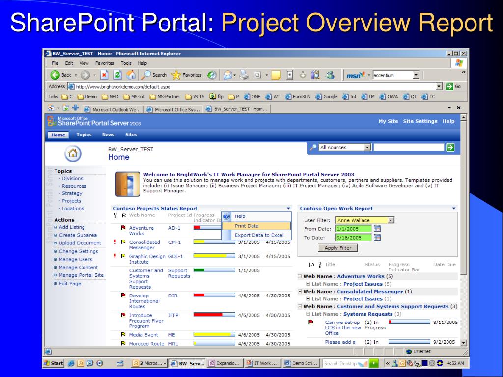Switch to the Sites navigation tab
Viewport: 503px width, 377px height.
coord(131,135)
